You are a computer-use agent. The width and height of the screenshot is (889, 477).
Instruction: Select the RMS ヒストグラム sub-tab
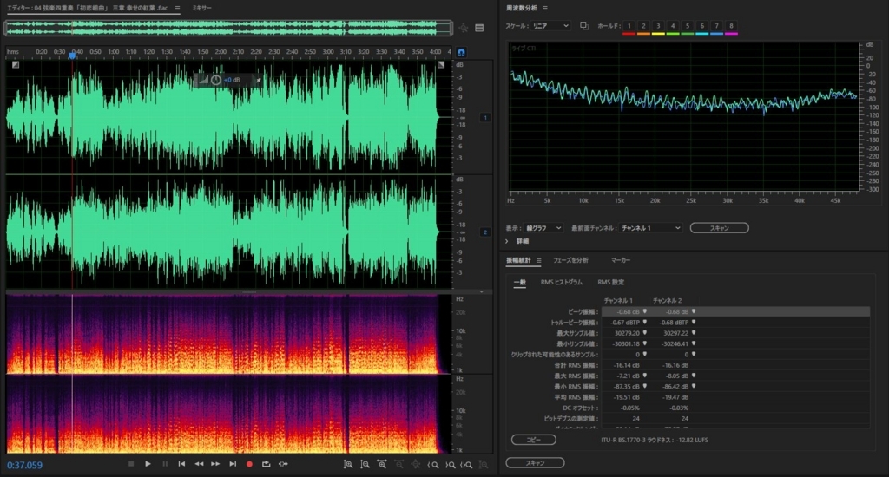pos(562,282)
